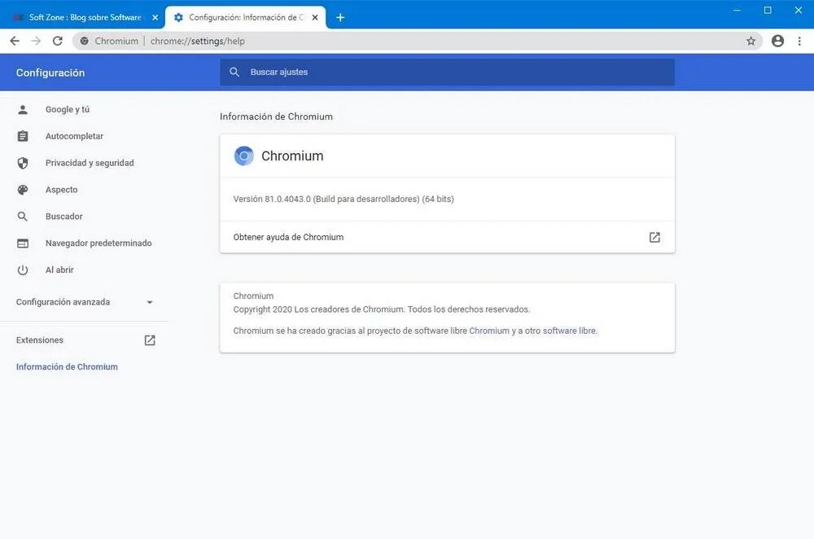Maximize the browser window
Screen dimensions: 814x539
tap(768, 11)
